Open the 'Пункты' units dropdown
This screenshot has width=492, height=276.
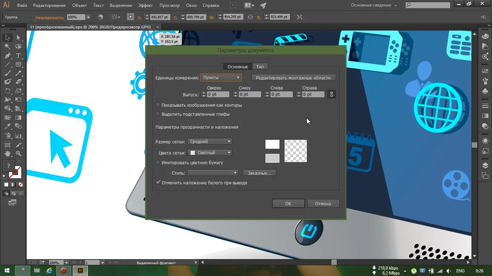pos(221,77)
